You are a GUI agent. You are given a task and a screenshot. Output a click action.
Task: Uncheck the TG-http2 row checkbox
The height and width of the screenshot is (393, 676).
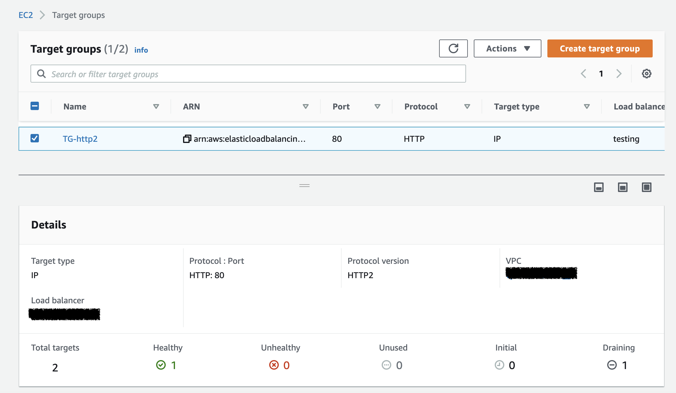pyautogui.click(x=35, y=138)
